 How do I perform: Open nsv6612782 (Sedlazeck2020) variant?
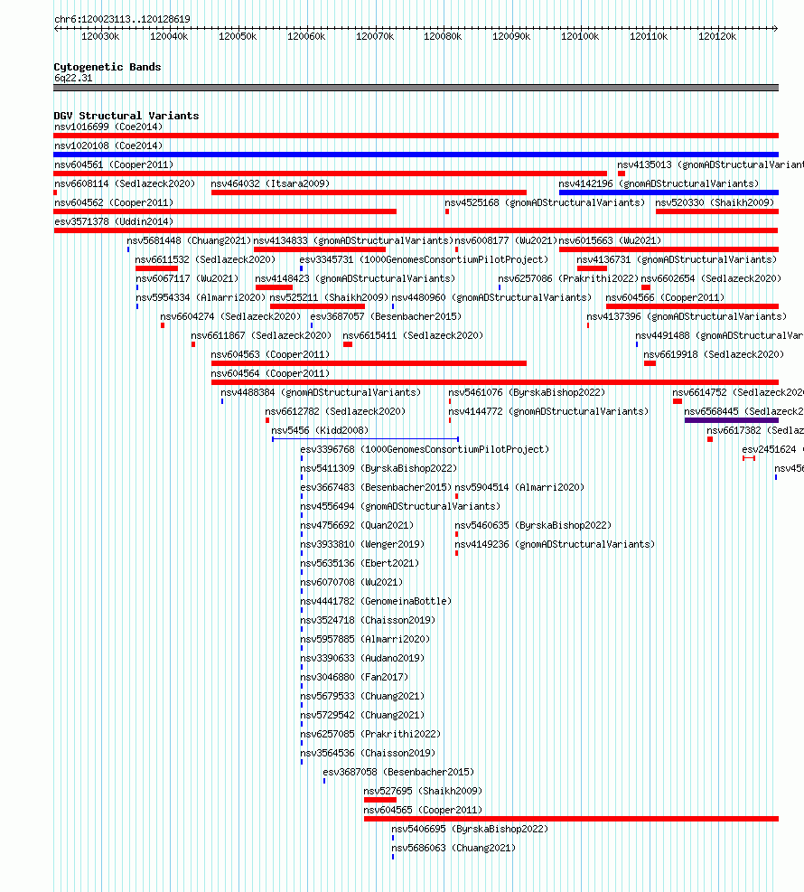[x=335, y=411]
